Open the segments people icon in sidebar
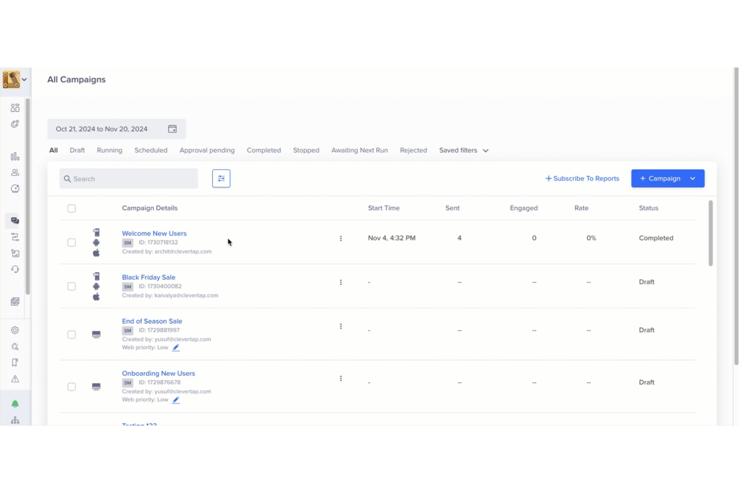Viewport: 739px width, 493px height. (x=15, y=172)
